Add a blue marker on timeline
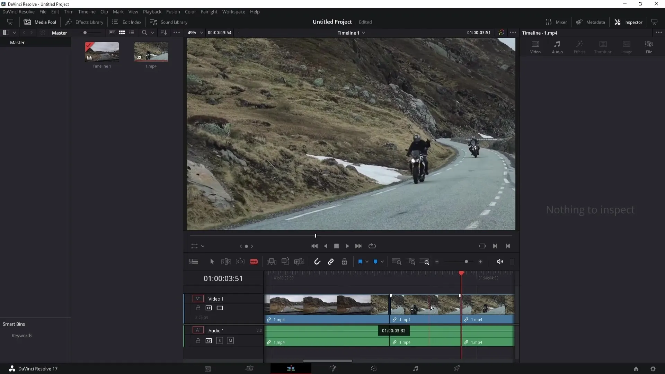 [375, 262]
